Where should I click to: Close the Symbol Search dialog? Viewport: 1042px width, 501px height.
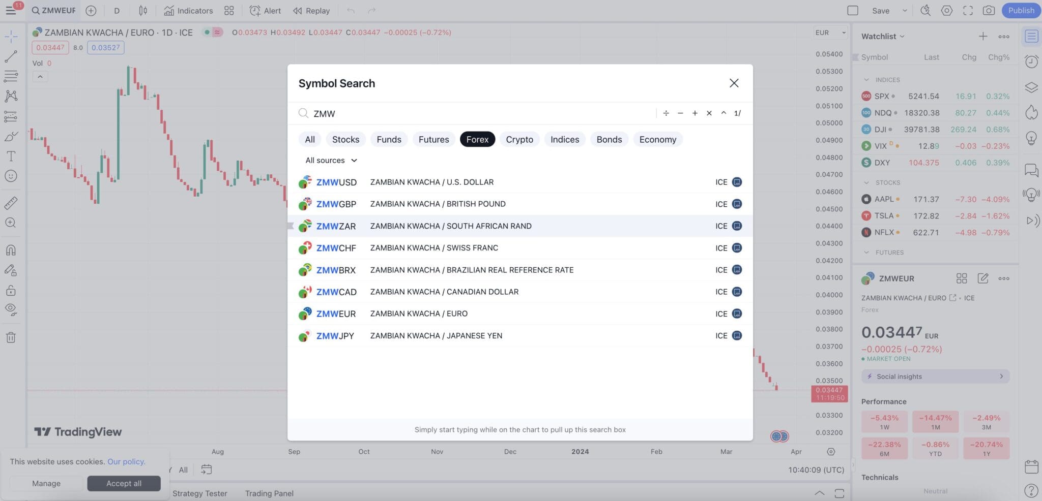point(734,83)
